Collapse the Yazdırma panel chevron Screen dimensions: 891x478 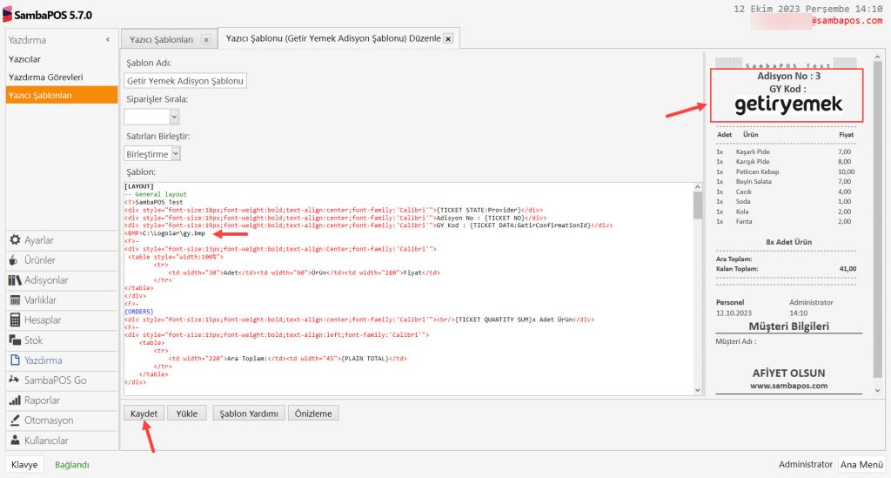[108, 40]
